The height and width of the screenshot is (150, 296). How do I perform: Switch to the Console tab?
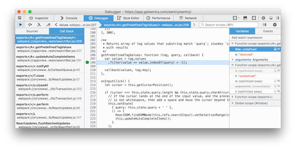(x=69, y=18)
